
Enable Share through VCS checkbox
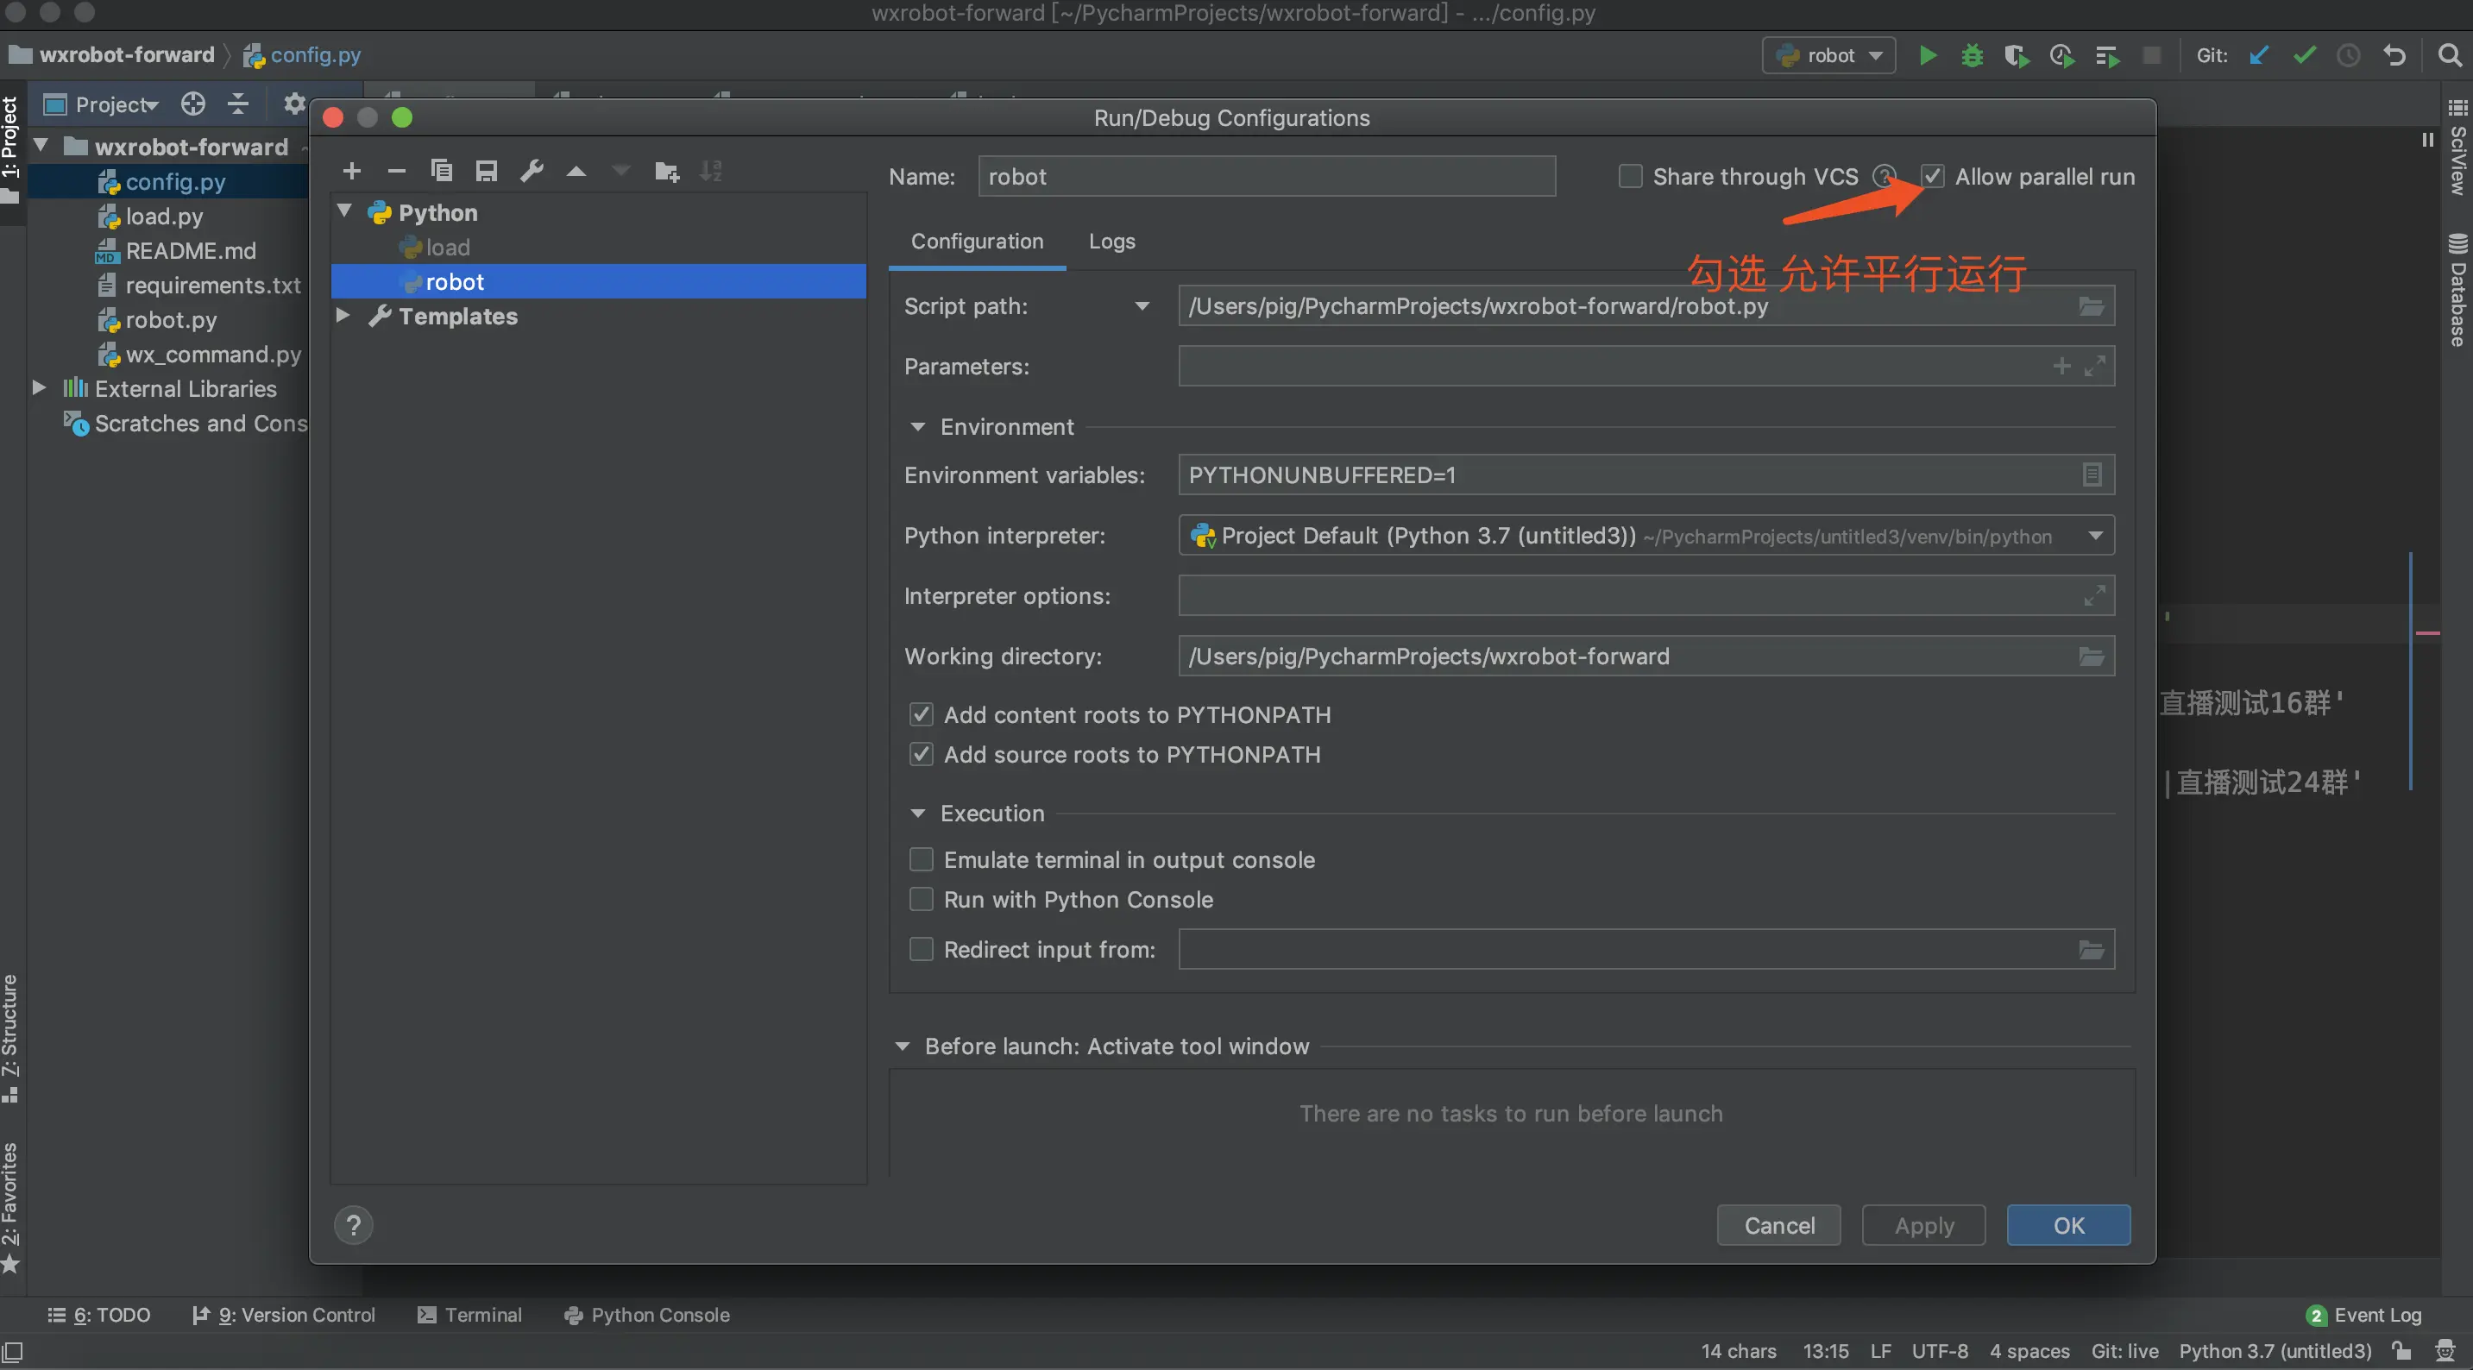[x=1629, y=177]
